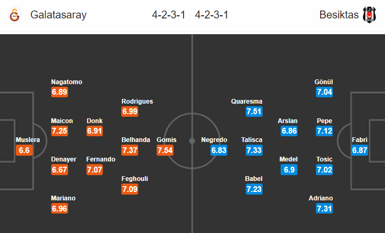Click the Galatasaray club crest logo
Screen dimensions: 385x233
pyautogui.click(x=14, y=15)
